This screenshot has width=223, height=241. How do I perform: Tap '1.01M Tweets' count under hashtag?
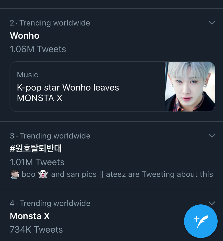click(37, 162)
